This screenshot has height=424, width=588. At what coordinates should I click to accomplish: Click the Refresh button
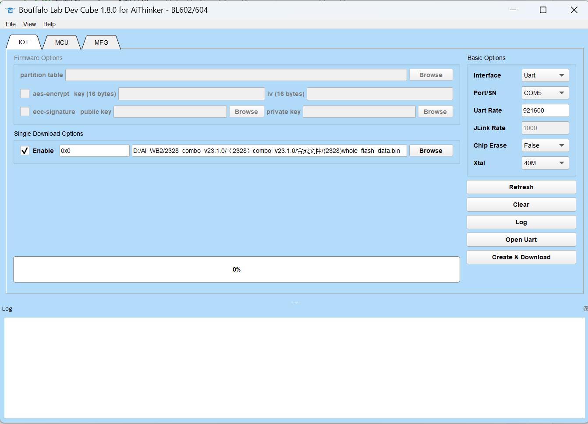tap(521, 187)
